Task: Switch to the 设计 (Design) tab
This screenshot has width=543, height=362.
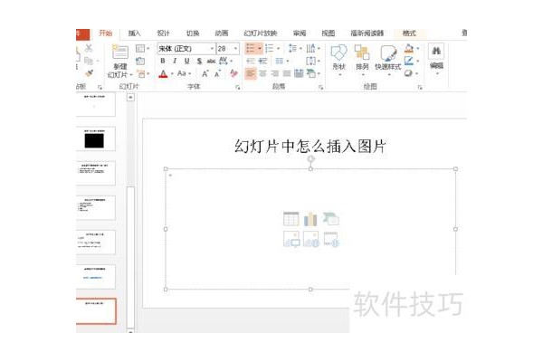Action: (x=164, y=33)
